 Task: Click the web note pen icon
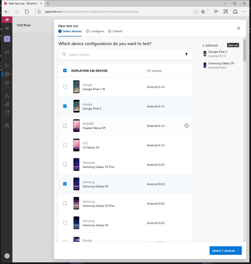pos(225,11)
